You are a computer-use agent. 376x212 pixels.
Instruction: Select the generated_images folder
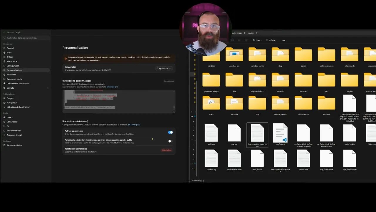click(211, 82)
